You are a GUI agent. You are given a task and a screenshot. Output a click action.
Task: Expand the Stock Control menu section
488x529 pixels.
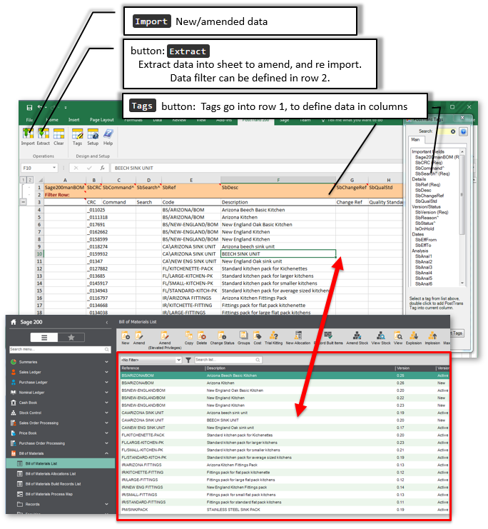[x=106, y=413]
